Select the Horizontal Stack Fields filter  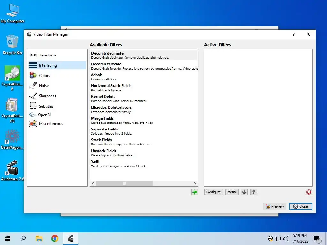pos(144,88)
